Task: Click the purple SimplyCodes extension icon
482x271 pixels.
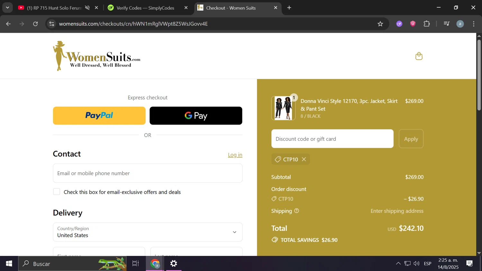Action: point(399,24)
